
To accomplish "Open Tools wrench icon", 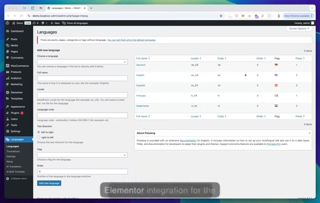I will 8,125.
